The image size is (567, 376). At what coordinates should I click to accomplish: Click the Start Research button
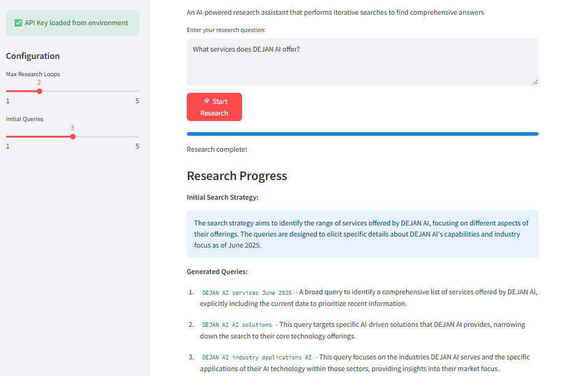coord(214,107)
